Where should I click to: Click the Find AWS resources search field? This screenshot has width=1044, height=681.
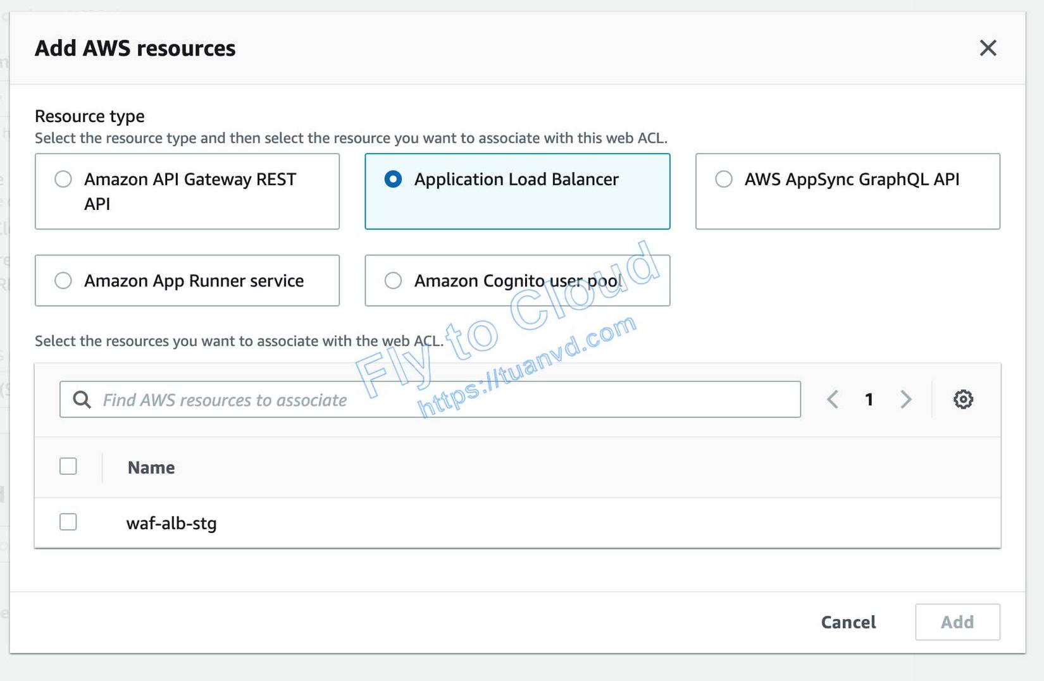click(x=443, y=400)
